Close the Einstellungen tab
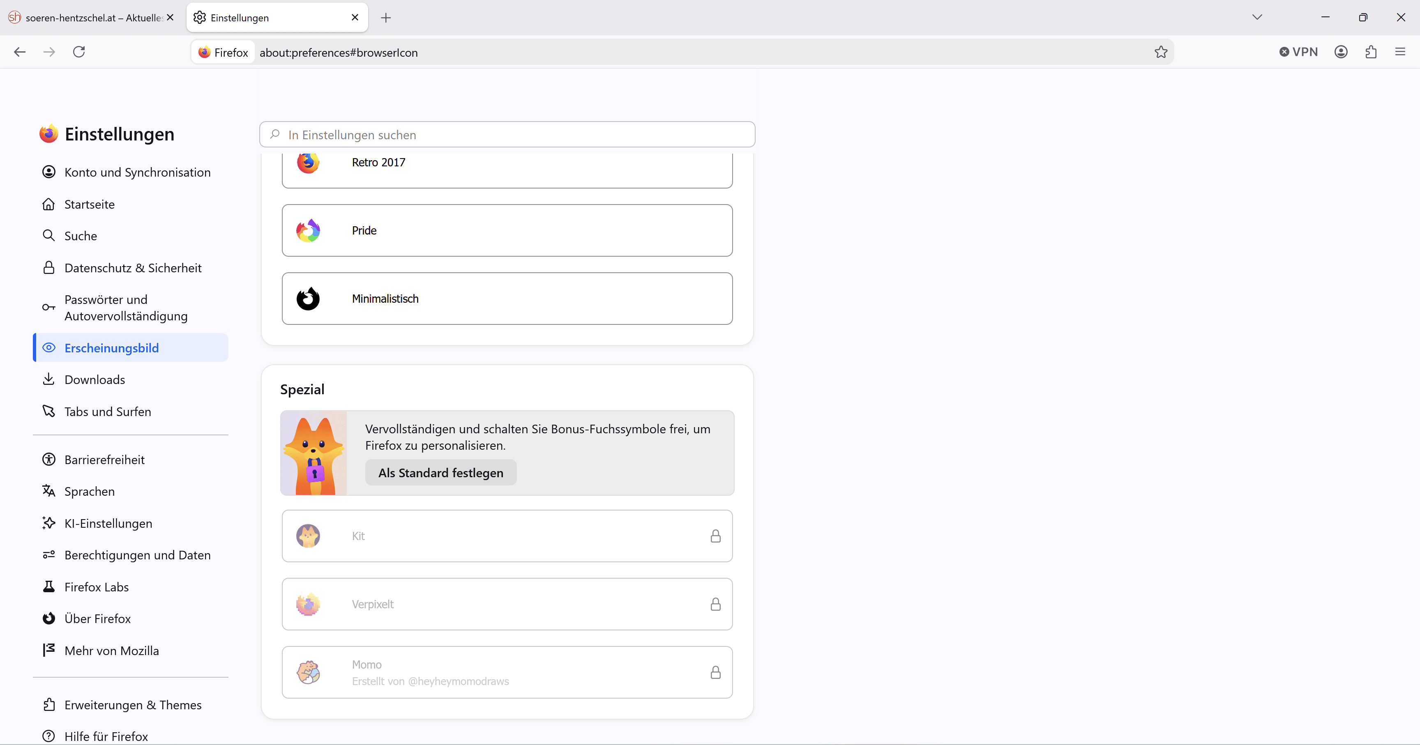 point(355,18)
